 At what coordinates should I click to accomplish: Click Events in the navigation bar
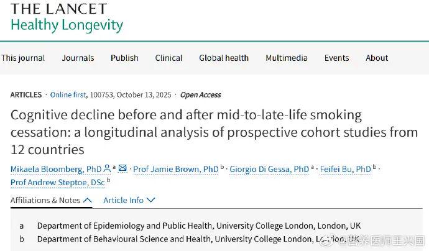pos(336,58)
